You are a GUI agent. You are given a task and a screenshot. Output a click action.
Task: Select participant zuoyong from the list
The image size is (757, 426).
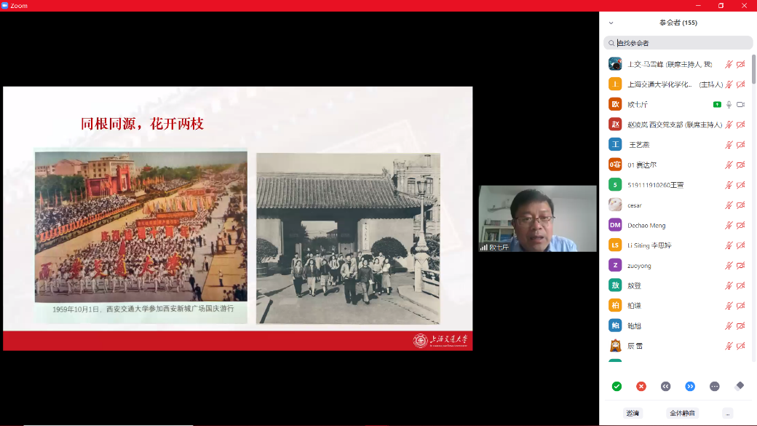point(639,266)
